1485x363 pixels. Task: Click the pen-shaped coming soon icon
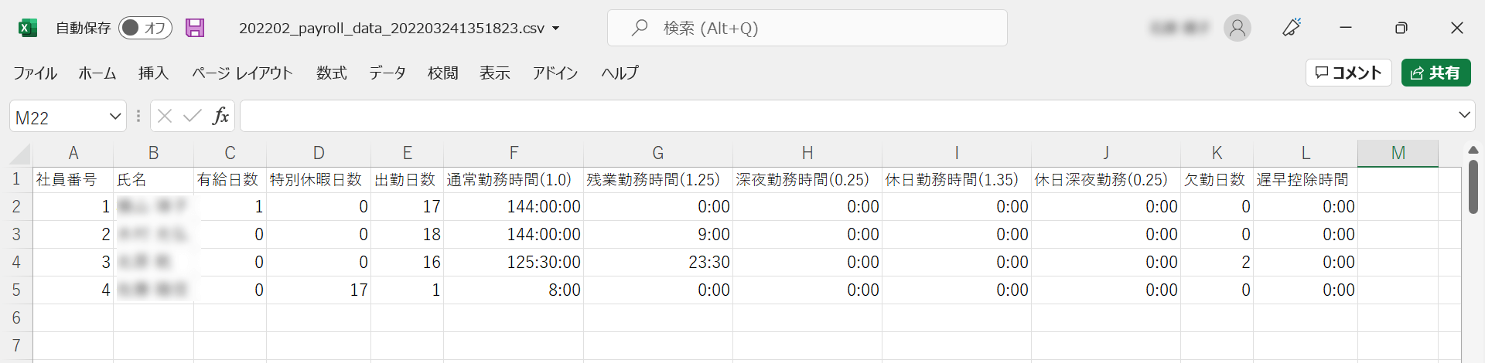(x=1292, y=29)
